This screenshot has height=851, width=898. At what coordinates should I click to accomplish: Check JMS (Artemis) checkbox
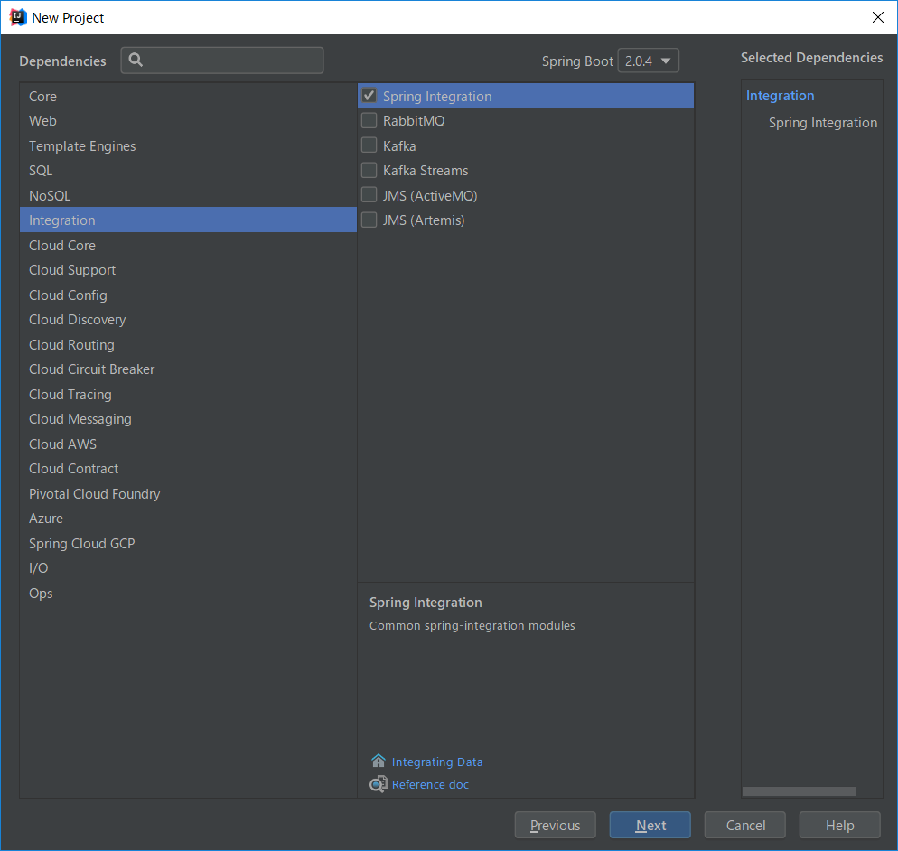(x=369, y=220)
